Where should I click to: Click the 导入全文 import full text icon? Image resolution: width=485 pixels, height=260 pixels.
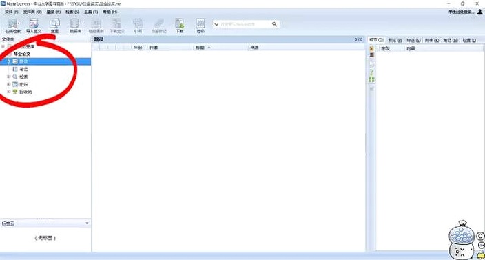coord(33,26)
